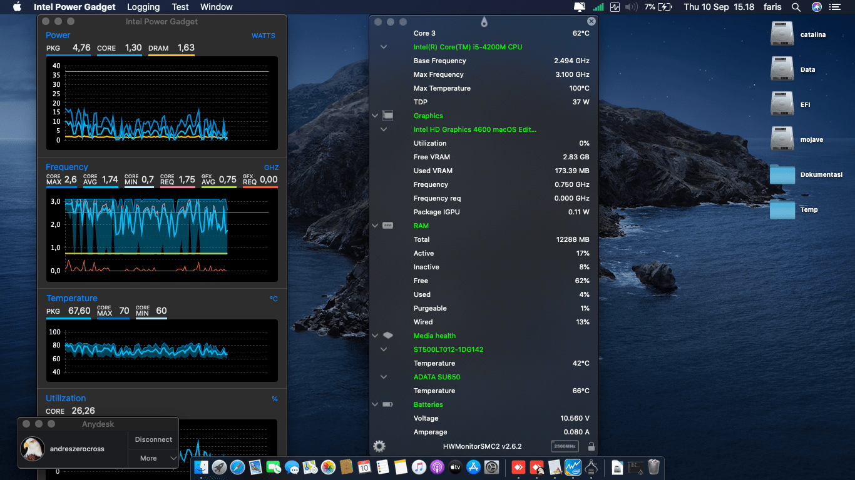The width and height of the screenshot is (855, 480).
Task: Click Disconnect in the Anydesk panel
Action: (x=153, y=439)
